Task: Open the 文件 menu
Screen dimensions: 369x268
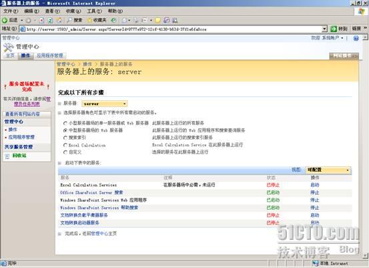Action: pyautogui.click(x=11, y=11)
